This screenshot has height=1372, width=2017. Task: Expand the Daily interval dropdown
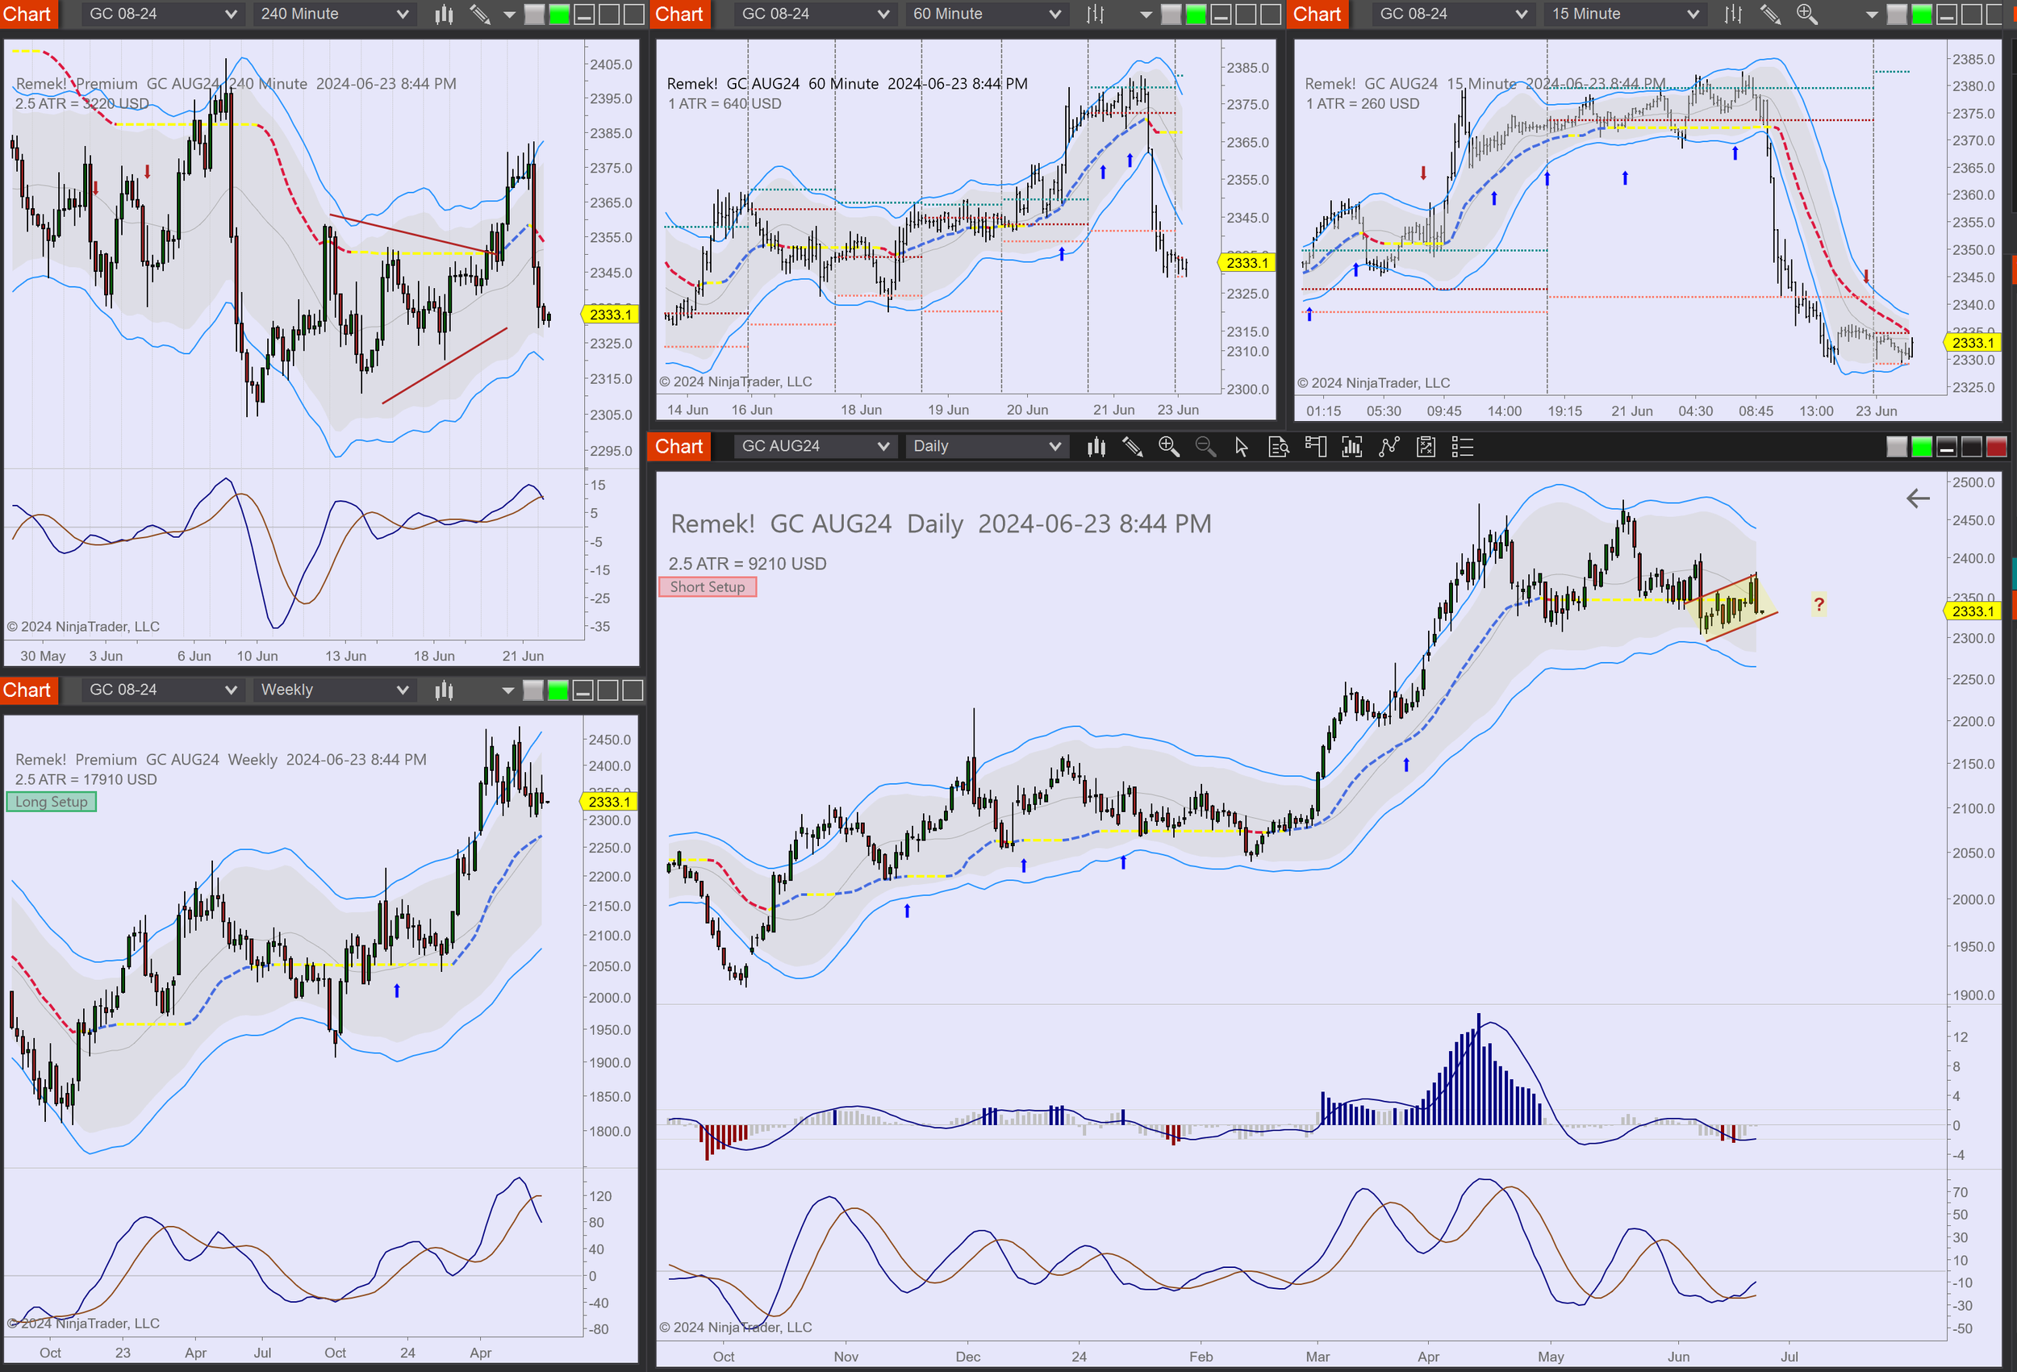click(x=986, y=446)
